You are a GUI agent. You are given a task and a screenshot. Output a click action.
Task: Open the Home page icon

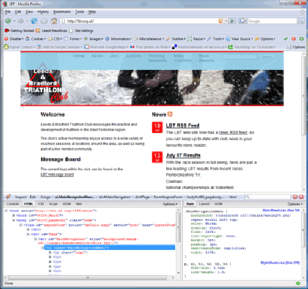[x=54, y=21]
